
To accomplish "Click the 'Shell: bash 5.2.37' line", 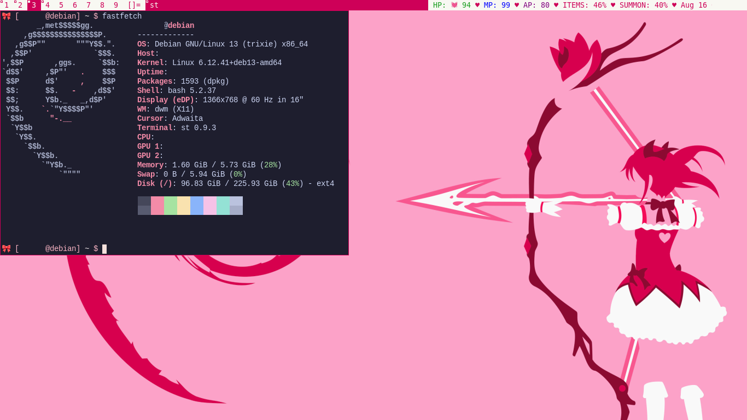I will click(x=177, y=91).
